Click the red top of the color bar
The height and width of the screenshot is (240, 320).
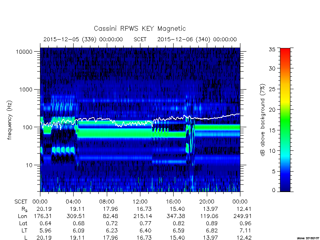(285, 51)
